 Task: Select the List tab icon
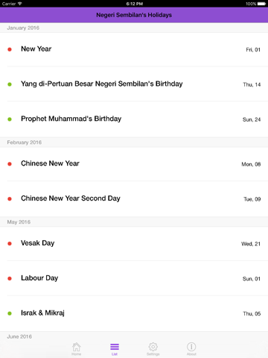tap(115, 348)
